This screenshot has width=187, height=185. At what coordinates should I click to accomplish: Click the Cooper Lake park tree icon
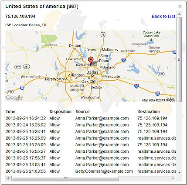[x=152, y=40]
